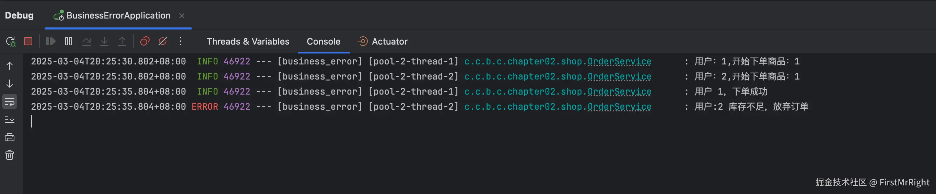Screen dimensions: 936x194
Task: Open OrderService link in ERROR log line
Action: pyautogui.click(x=619, y=107)
